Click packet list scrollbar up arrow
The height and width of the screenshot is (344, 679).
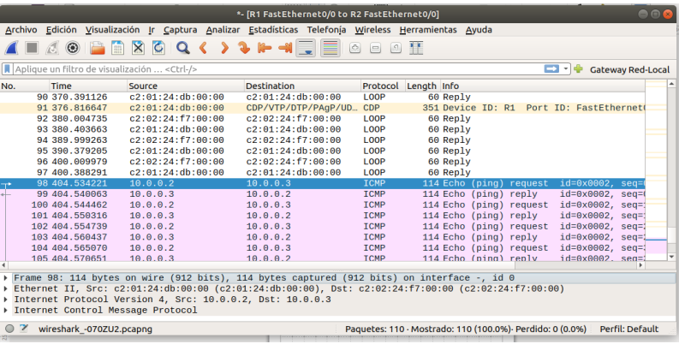point(671,84)
